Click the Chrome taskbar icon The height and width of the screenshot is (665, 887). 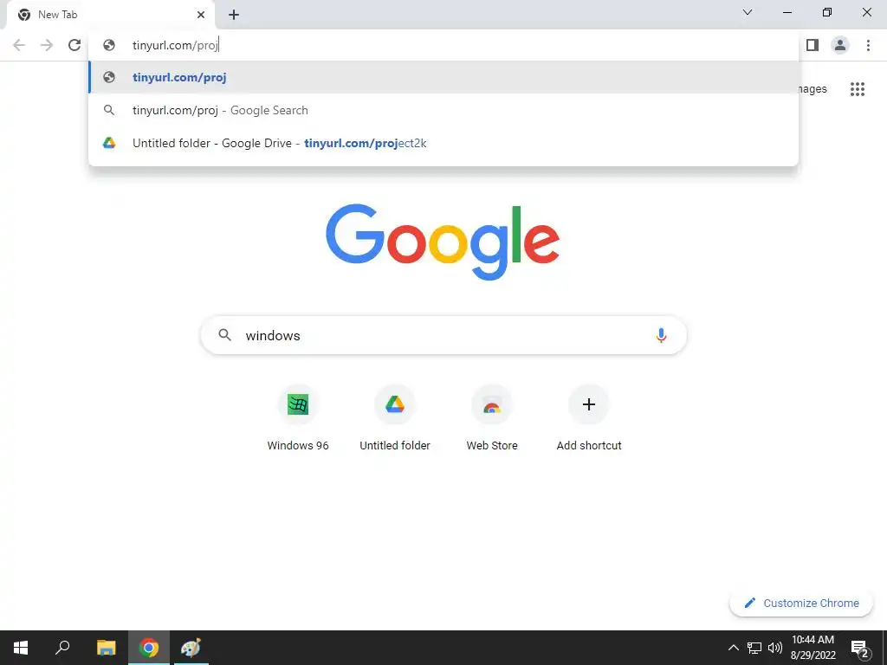[x=149, y=648]
